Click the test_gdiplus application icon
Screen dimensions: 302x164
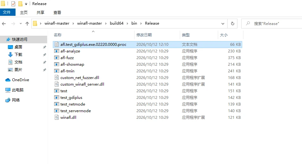tap(56, 97)
